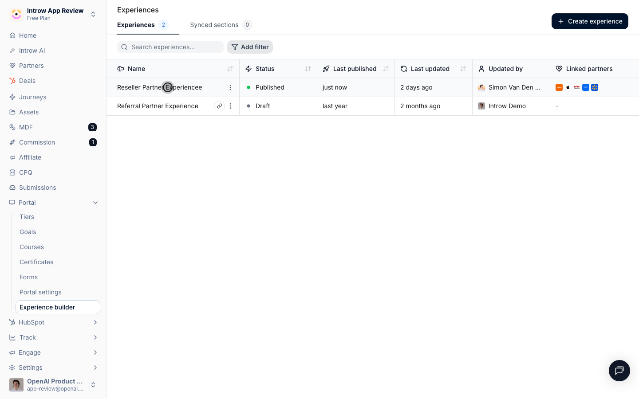639x399 pixels.
Task: Click the Add filter button
Action: pyautogui.click(x=250, y=47)
